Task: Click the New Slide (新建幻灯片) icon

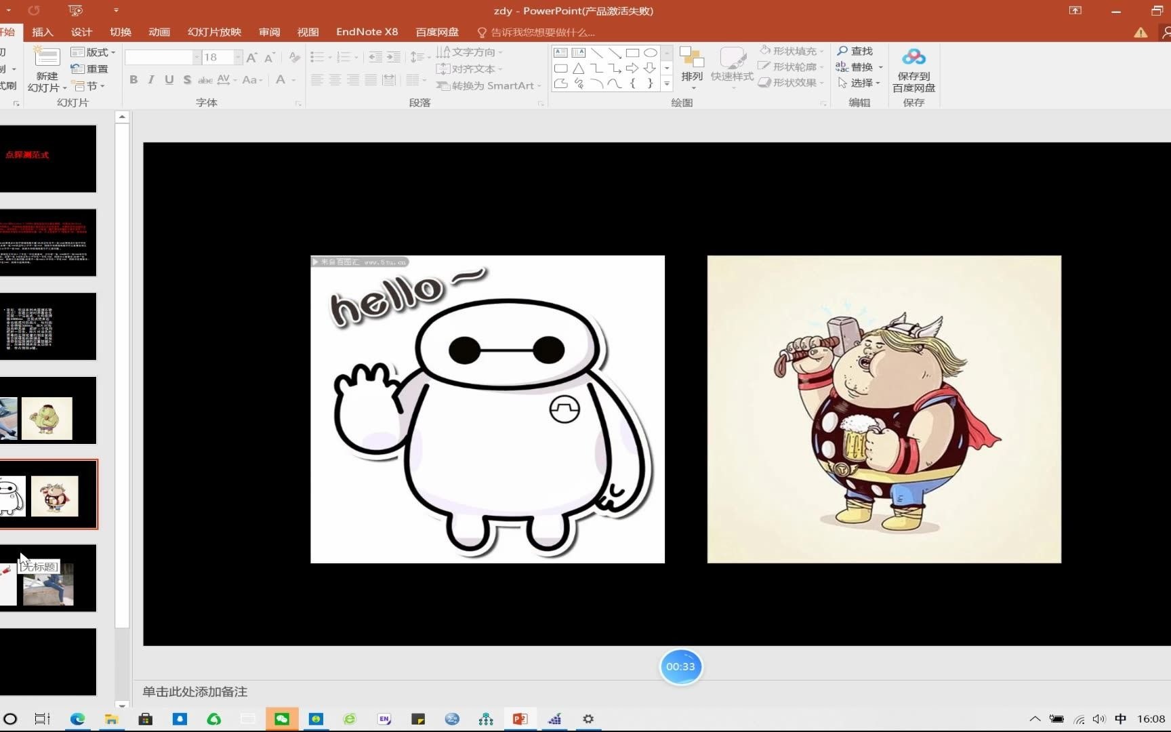Action: pyautogui.click(x=47, y=58)
